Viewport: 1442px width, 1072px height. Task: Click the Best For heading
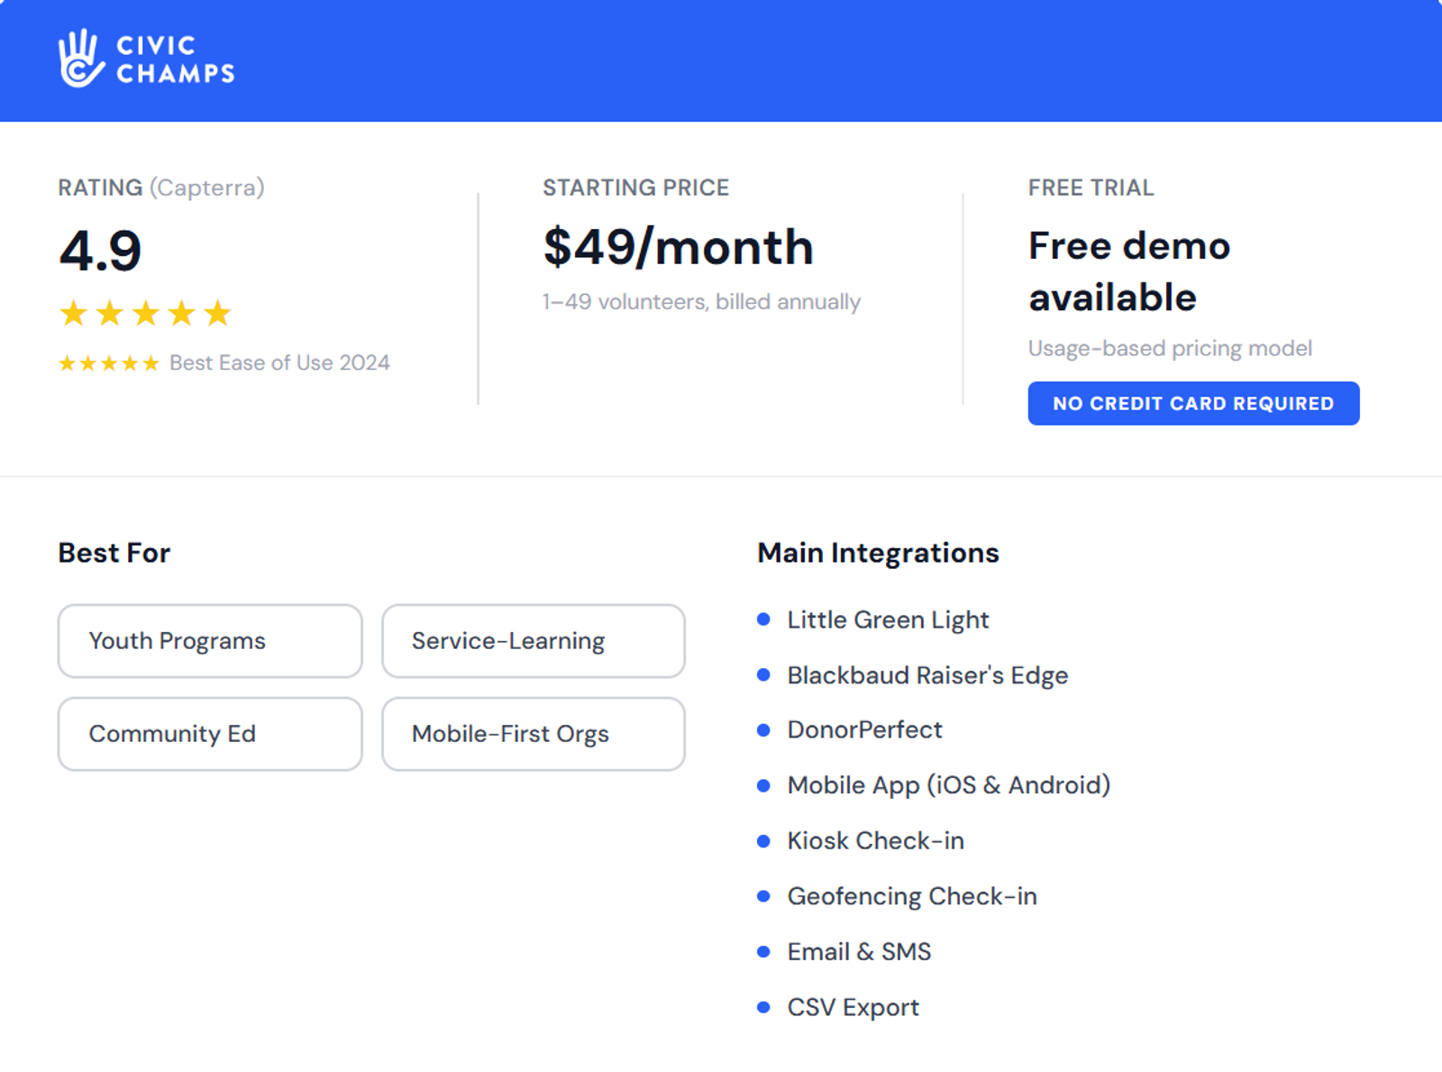pyautogui.click(x=114, y=553)
